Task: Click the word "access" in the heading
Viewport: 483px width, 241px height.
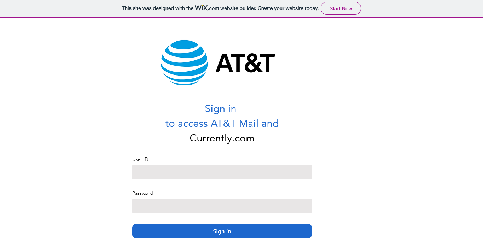Action: coord(193,123)
